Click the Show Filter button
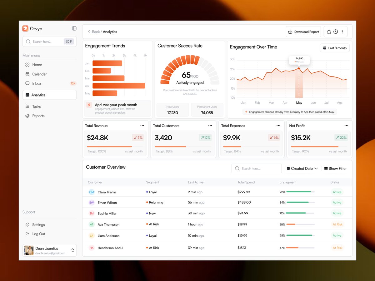 pos(335,168)
